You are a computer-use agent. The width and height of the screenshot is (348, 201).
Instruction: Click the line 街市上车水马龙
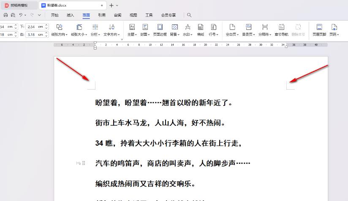pos(160,123)
